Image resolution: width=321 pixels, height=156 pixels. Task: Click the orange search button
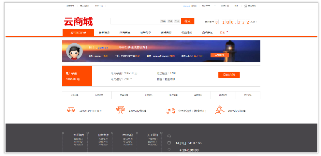tap(188, 21)
